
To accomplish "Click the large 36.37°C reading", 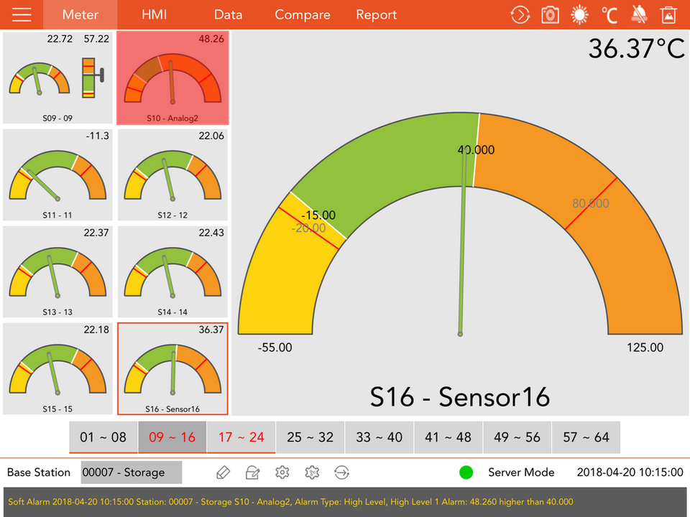I will coord(637,48).
